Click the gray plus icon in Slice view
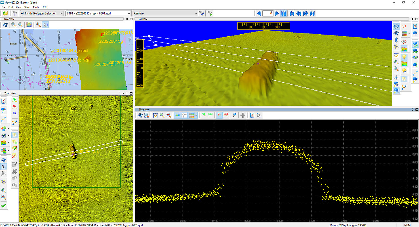Viewport: 419px width, 227px height. 243,115
